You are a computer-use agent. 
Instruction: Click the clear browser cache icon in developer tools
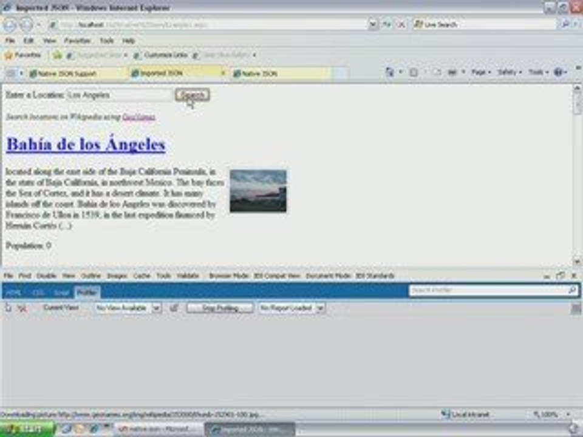point(22,308)
